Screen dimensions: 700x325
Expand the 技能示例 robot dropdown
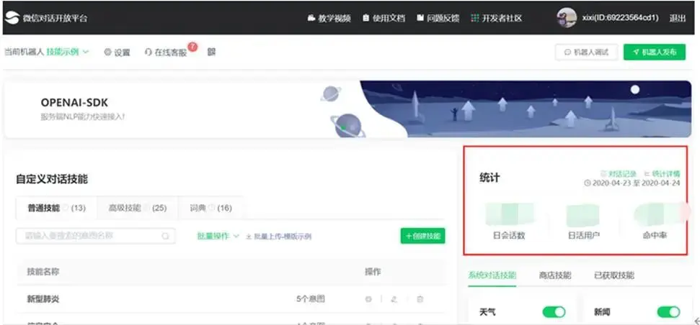[68, 52]
